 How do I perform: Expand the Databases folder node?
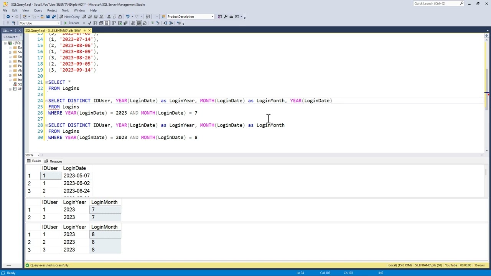tap(10, 48)
